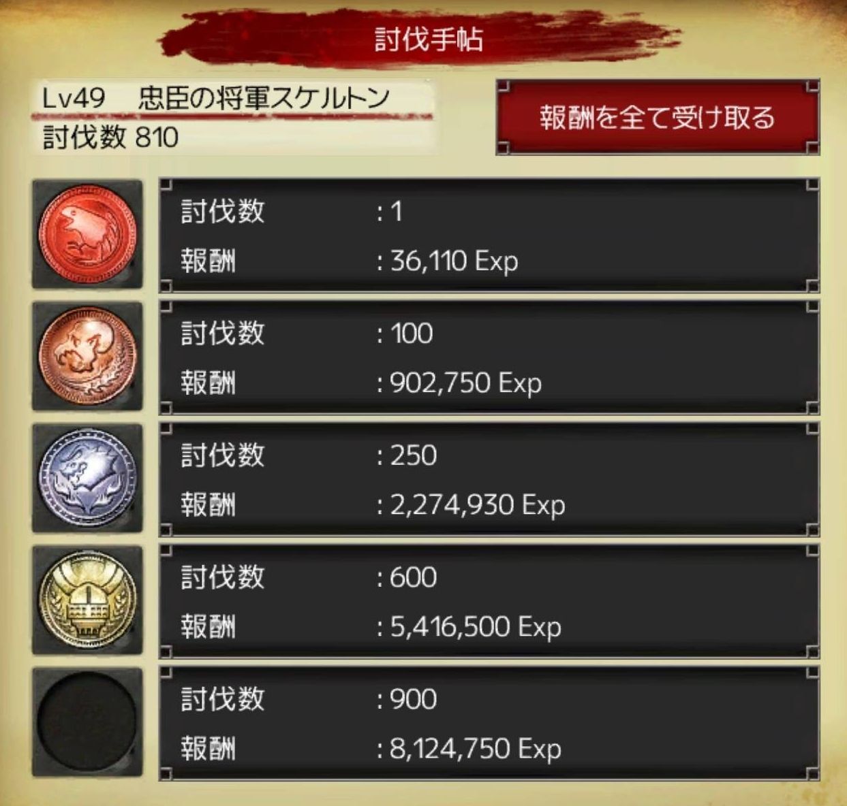Image resolution: width=847 pixels, height=806 pixels.
Task: Click the 36,110 Exp reward text
Action: click(454, 261)
